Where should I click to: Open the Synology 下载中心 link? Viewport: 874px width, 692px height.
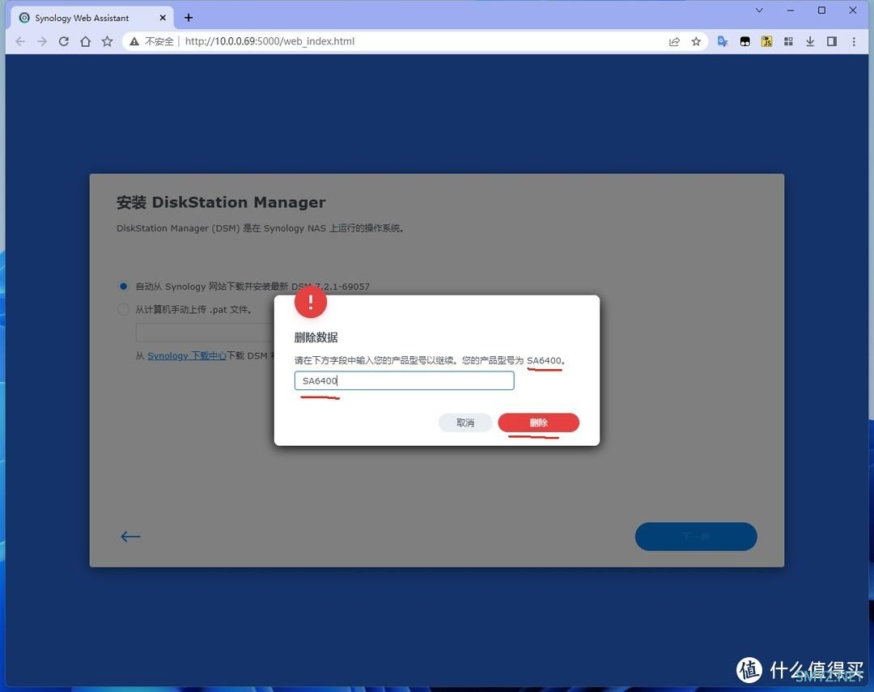tap(186, 355)
